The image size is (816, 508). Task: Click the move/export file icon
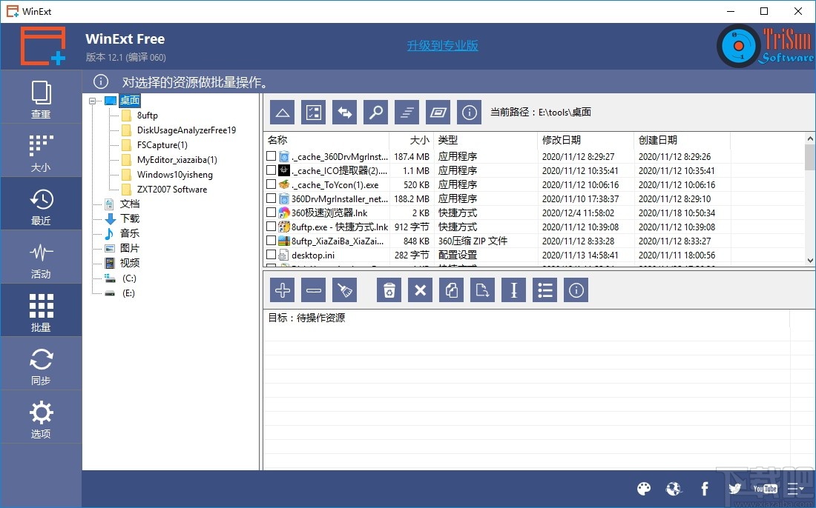click(x=482, y=290)
